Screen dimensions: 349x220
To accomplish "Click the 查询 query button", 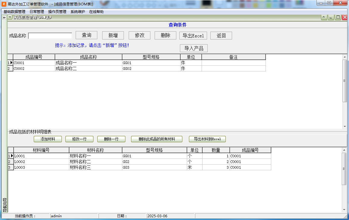I will point(86,35).
